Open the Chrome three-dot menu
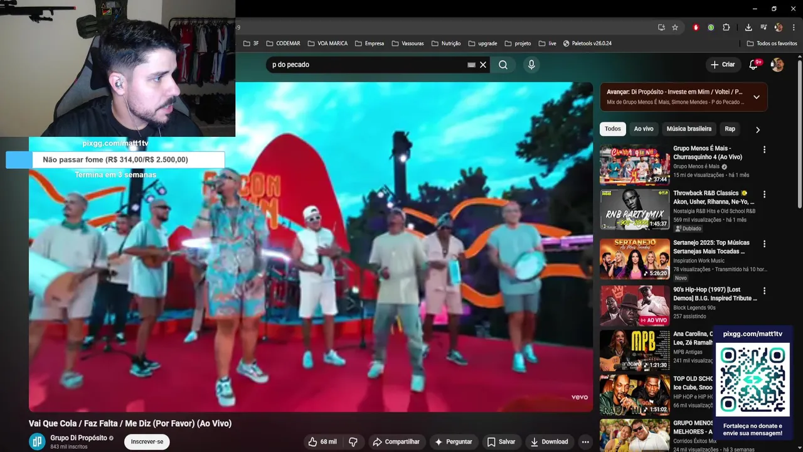803x452 pixels. coord(794,28)
